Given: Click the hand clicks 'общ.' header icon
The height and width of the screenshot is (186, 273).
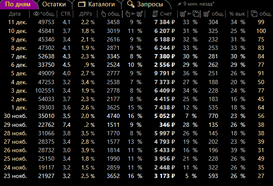Looking at the screenshot, I should click(x=103, y=14).
